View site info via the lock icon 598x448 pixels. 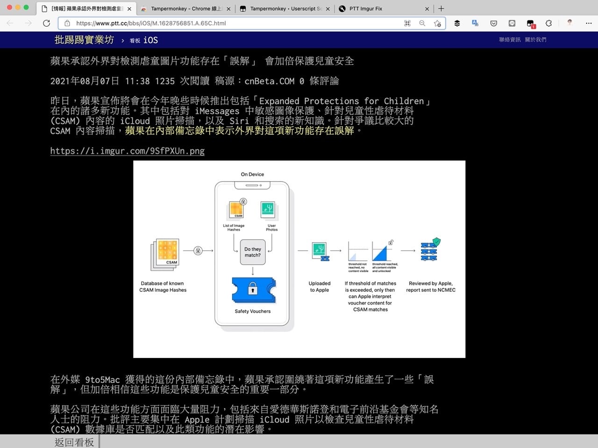tap(67, 23)
